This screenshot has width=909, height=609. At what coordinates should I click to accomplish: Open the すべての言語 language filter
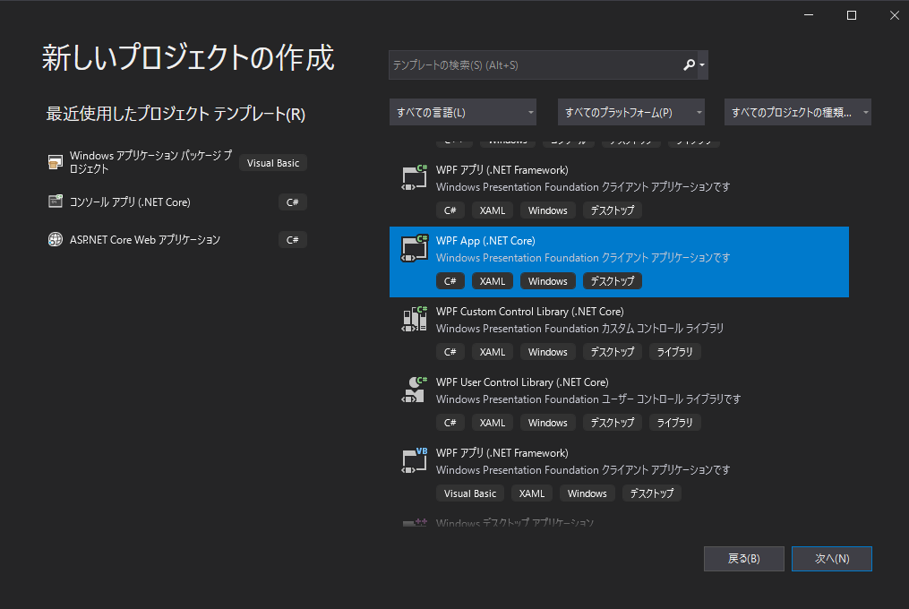[x=463, y=112]
